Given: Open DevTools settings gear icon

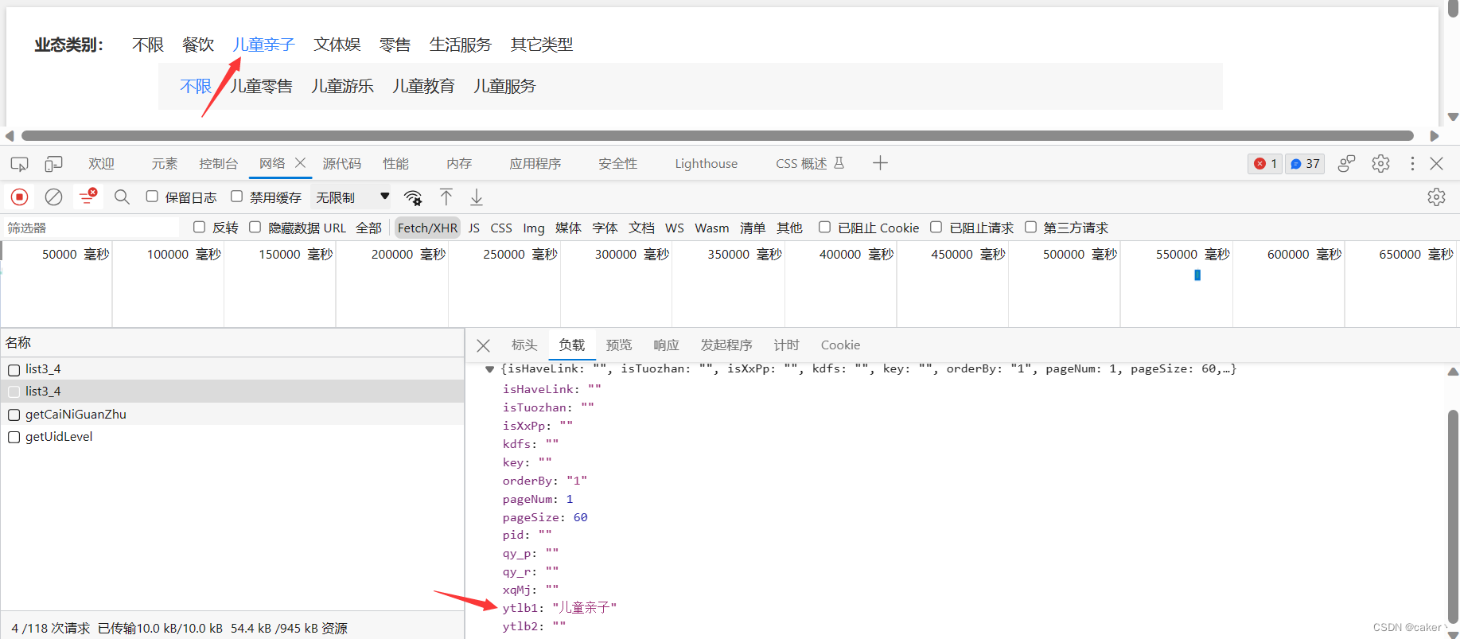Looking at the screenshot, I should click(1380, 163).
